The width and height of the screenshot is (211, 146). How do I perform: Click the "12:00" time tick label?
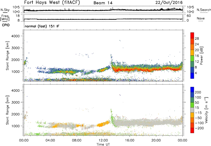click(103, 140)
